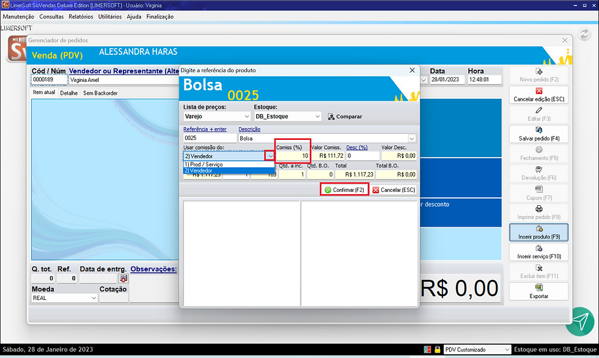The height and width of the screenshot is (358, 599).
Task: Click Inserir produto (F9) button
Action: pos(538,232)
